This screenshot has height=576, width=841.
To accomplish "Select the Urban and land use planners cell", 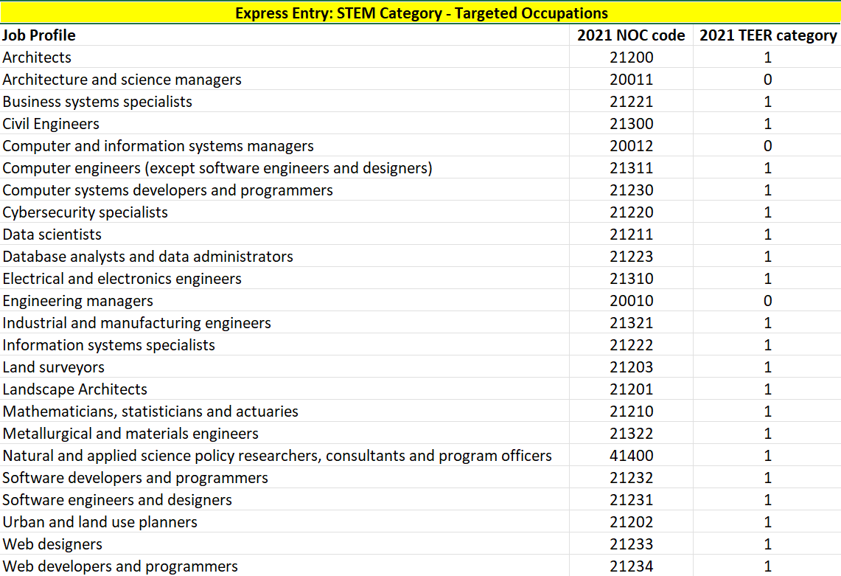I will [x=100, y=522].
